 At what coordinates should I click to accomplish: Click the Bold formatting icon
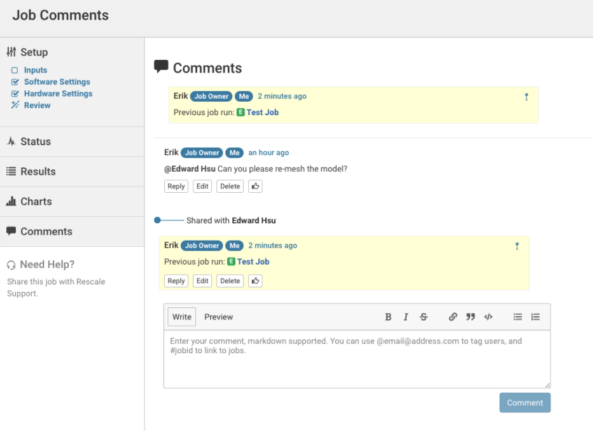[x=388, y=317]
